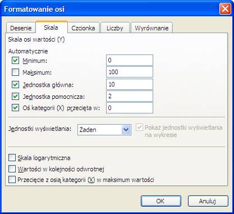
Task: Click the Minimum value field
Action: (130, 60)
